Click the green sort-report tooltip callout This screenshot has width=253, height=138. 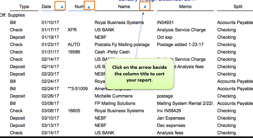pos(140,74)
